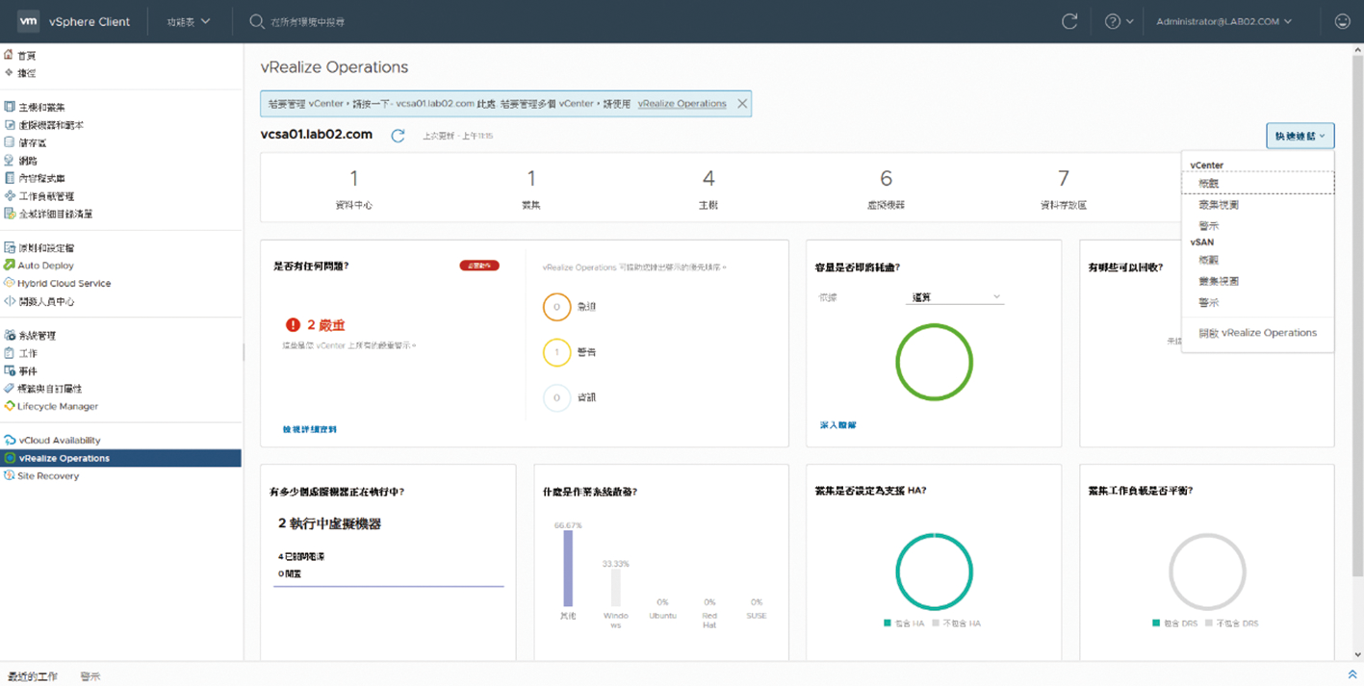This screenshot has height=686, width=1364.
Task: Click 檢視詳細資料 view details link
Action: 310,429
